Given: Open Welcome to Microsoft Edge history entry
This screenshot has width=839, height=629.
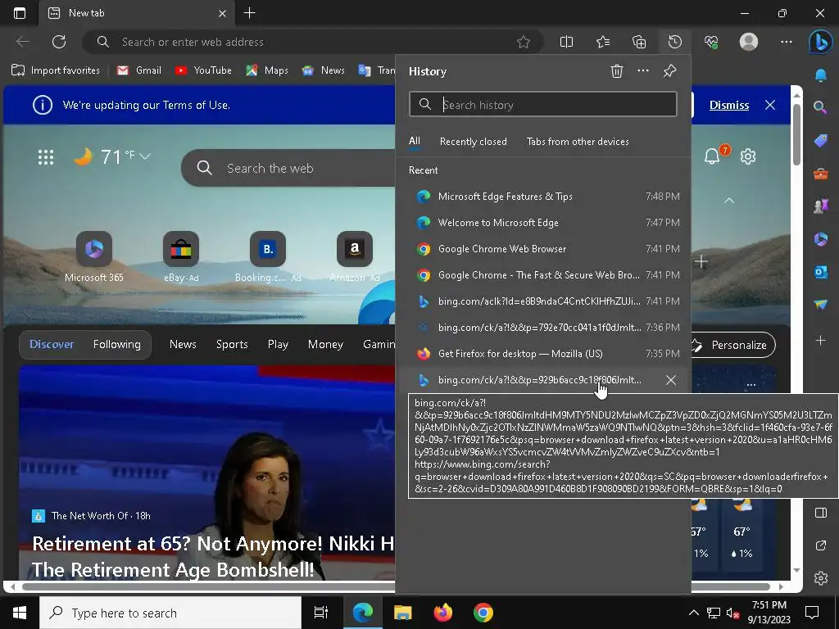Looking at the screenshot, I should 544,223.
